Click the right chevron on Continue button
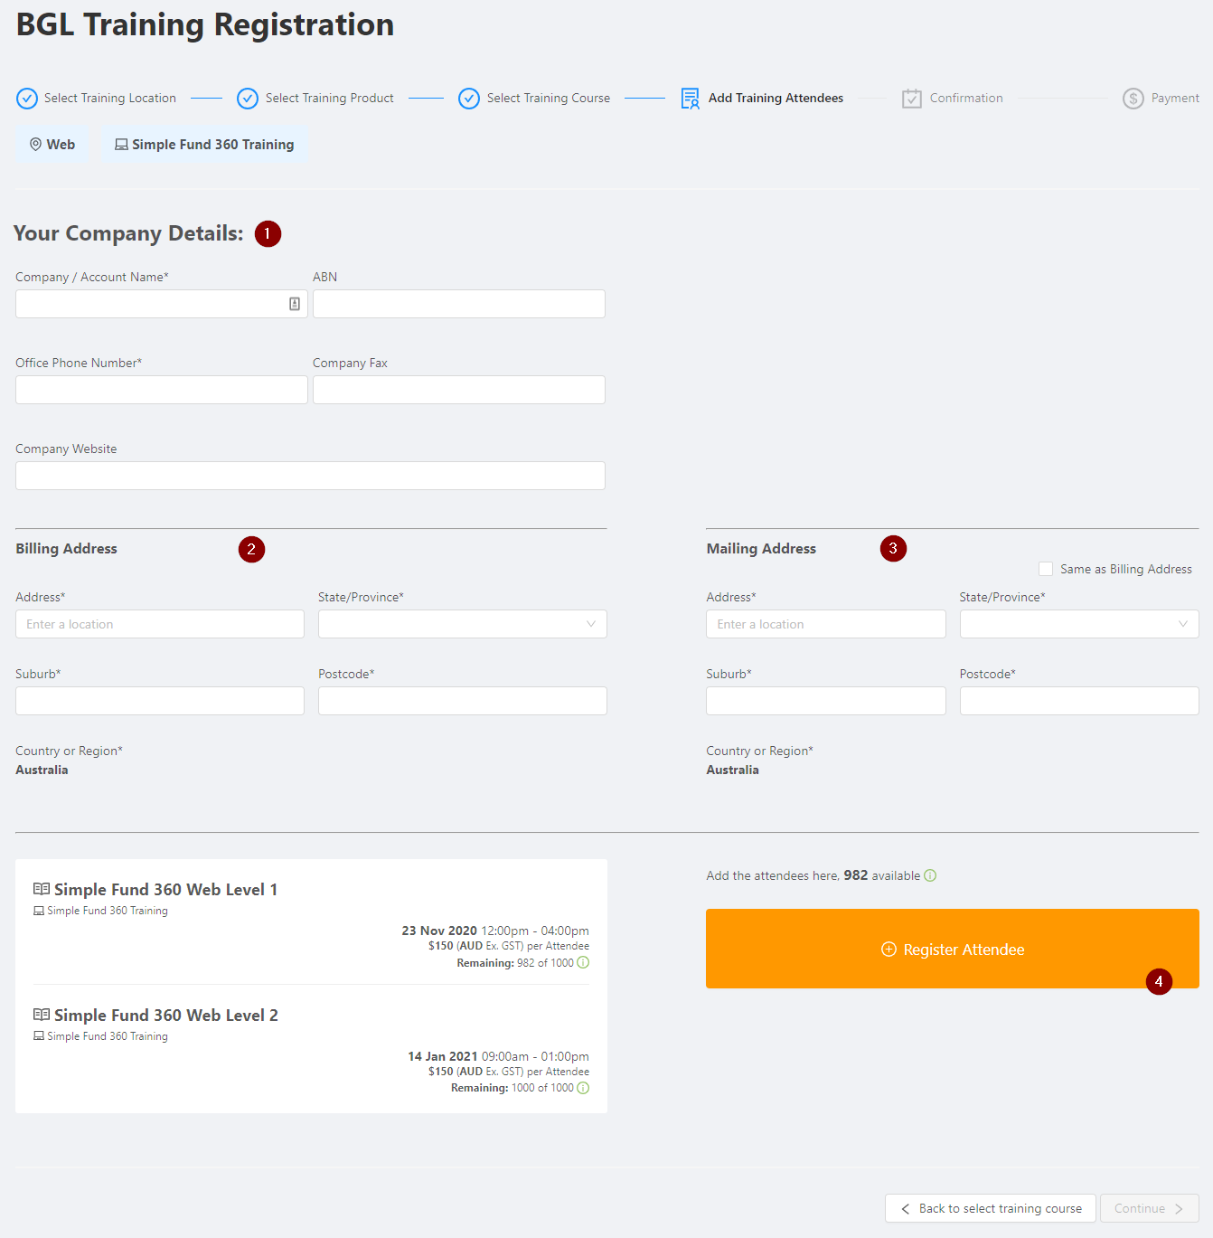This screenshot has height=1238, width=1213. click(x=1179, y=1209)
